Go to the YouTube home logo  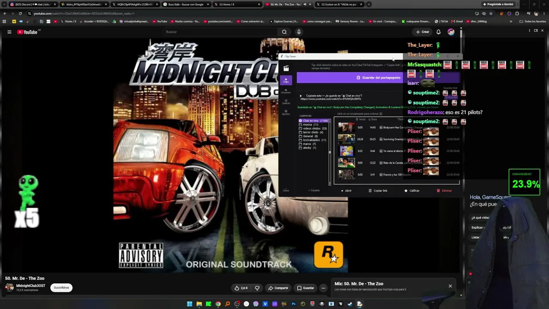click(x=28, y=32)
